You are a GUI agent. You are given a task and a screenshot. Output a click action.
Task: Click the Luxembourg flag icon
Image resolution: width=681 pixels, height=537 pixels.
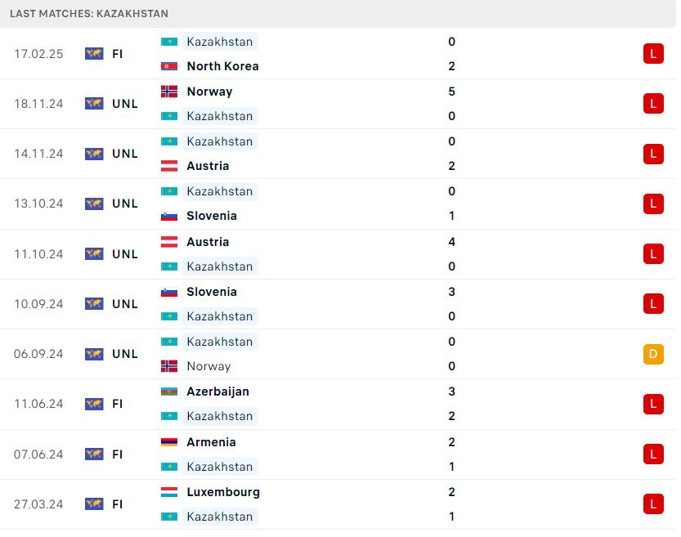click(169, 492)
